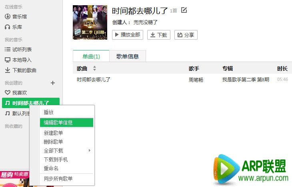Click song duration 05:46
Viewport: 292px width, 187px height.
point(282,79)
